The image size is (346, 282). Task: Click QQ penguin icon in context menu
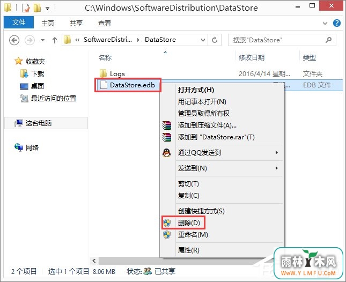pyautogui.click(x=167, y=153)
